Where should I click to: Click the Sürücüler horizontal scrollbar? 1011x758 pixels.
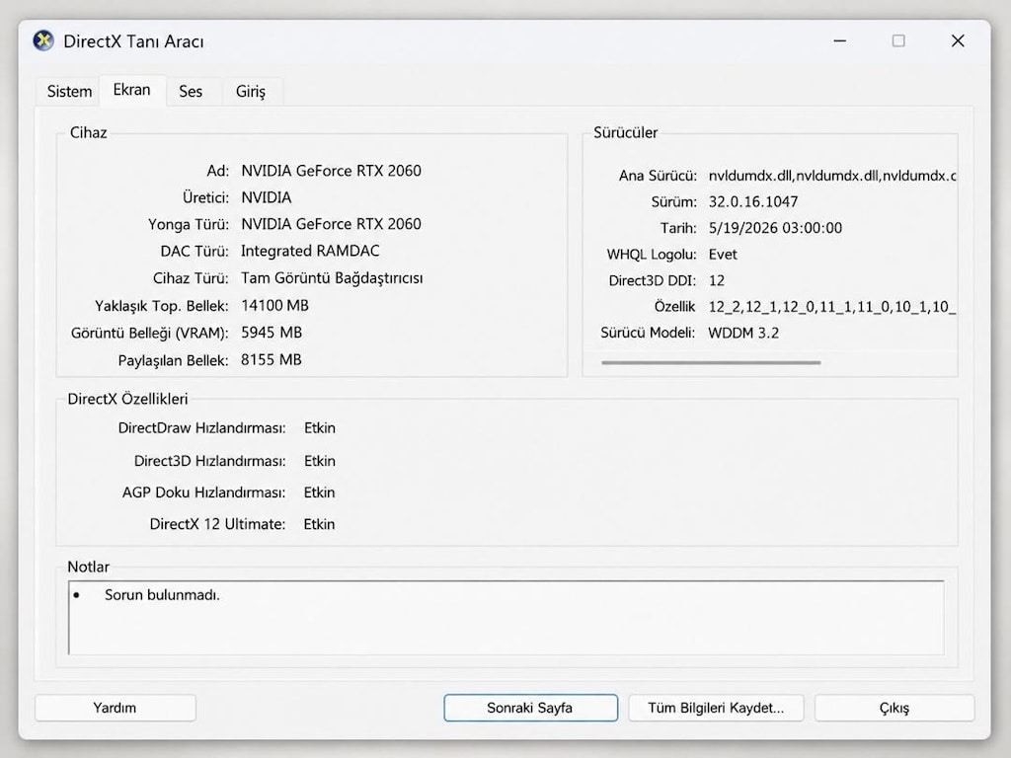click(711, 363)
